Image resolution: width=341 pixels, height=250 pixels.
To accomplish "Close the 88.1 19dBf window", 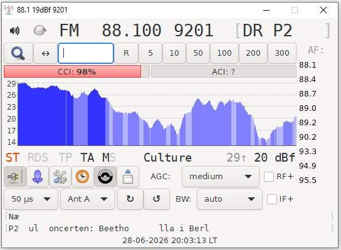I will pos(323,10).
